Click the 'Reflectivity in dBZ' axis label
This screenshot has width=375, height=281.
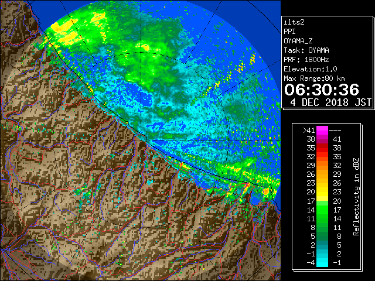(x=356, y=197)
